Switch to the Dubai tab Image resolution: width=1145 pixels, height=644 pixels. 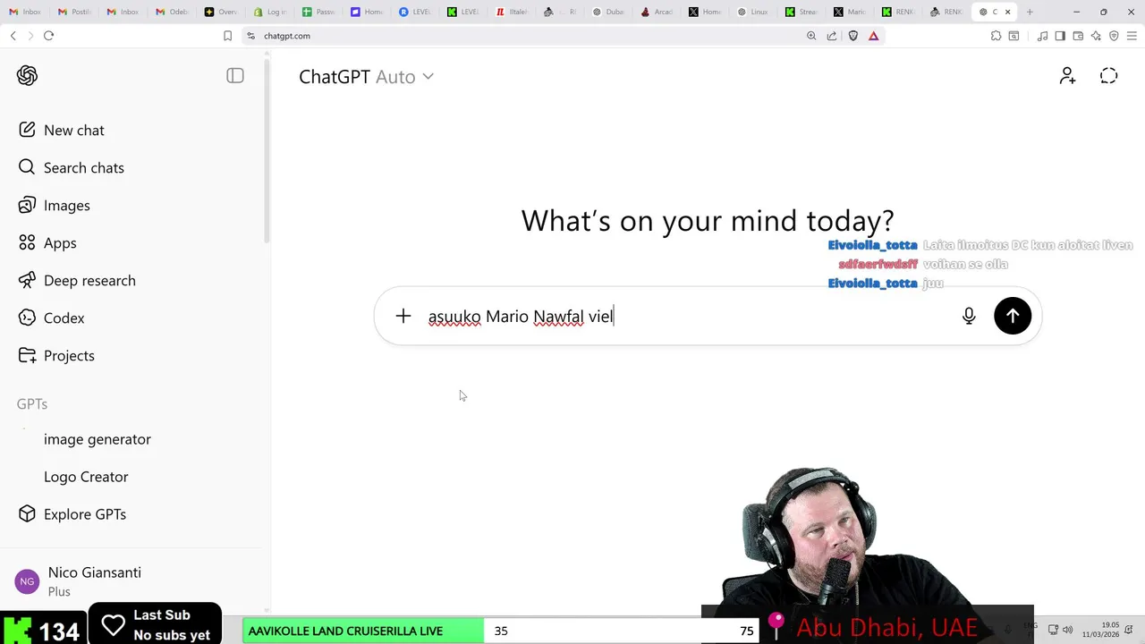point(609,12)
